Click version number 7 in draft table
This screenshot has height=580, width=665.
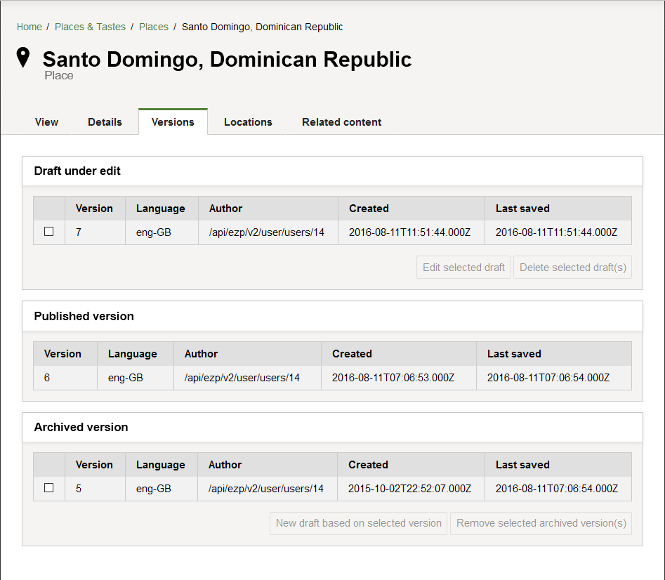[79, 232]
